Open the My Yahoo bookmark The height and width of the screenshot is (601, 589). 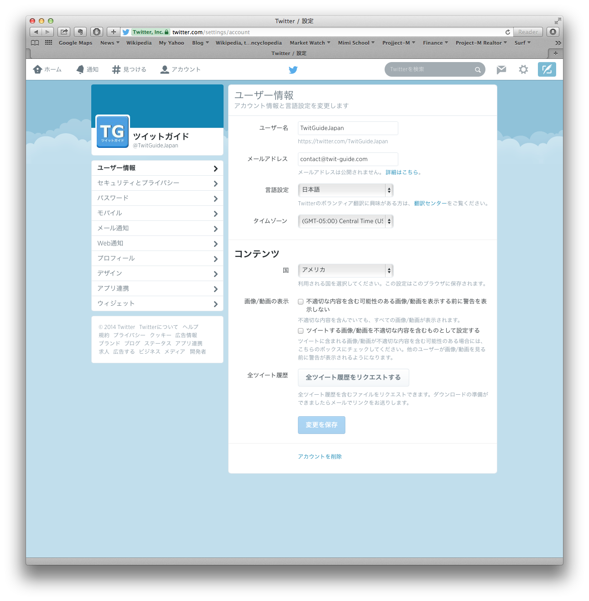[172, 43]
